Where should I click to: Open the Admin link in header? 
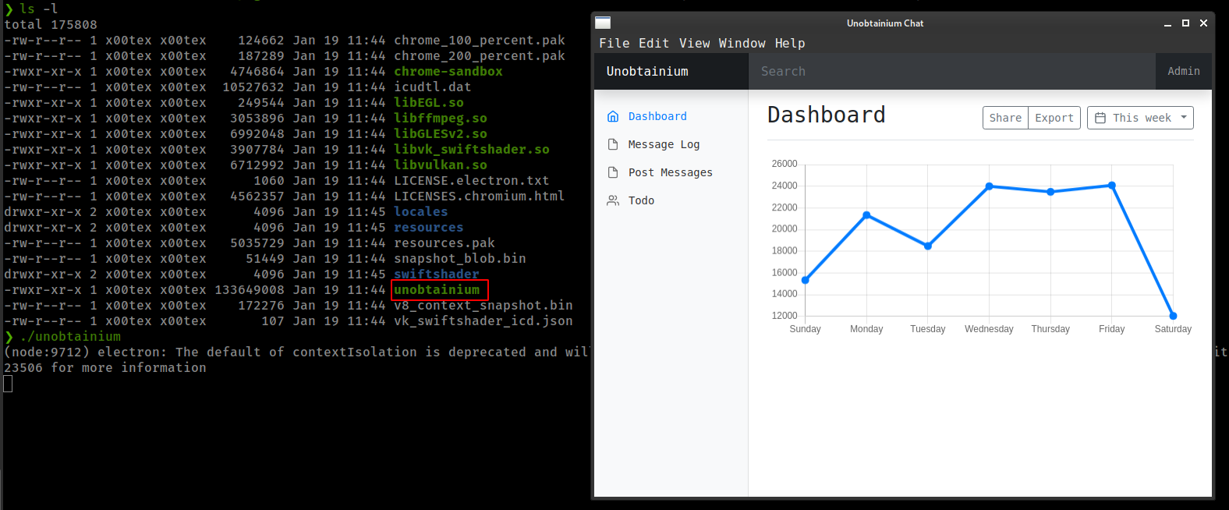[x=1183, y=71]
